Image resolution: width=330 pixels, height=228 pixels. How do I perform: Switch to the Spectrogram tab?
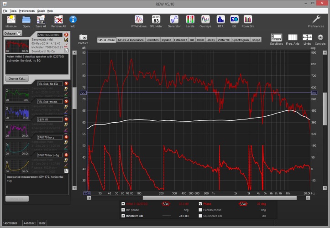coord(241,40)
